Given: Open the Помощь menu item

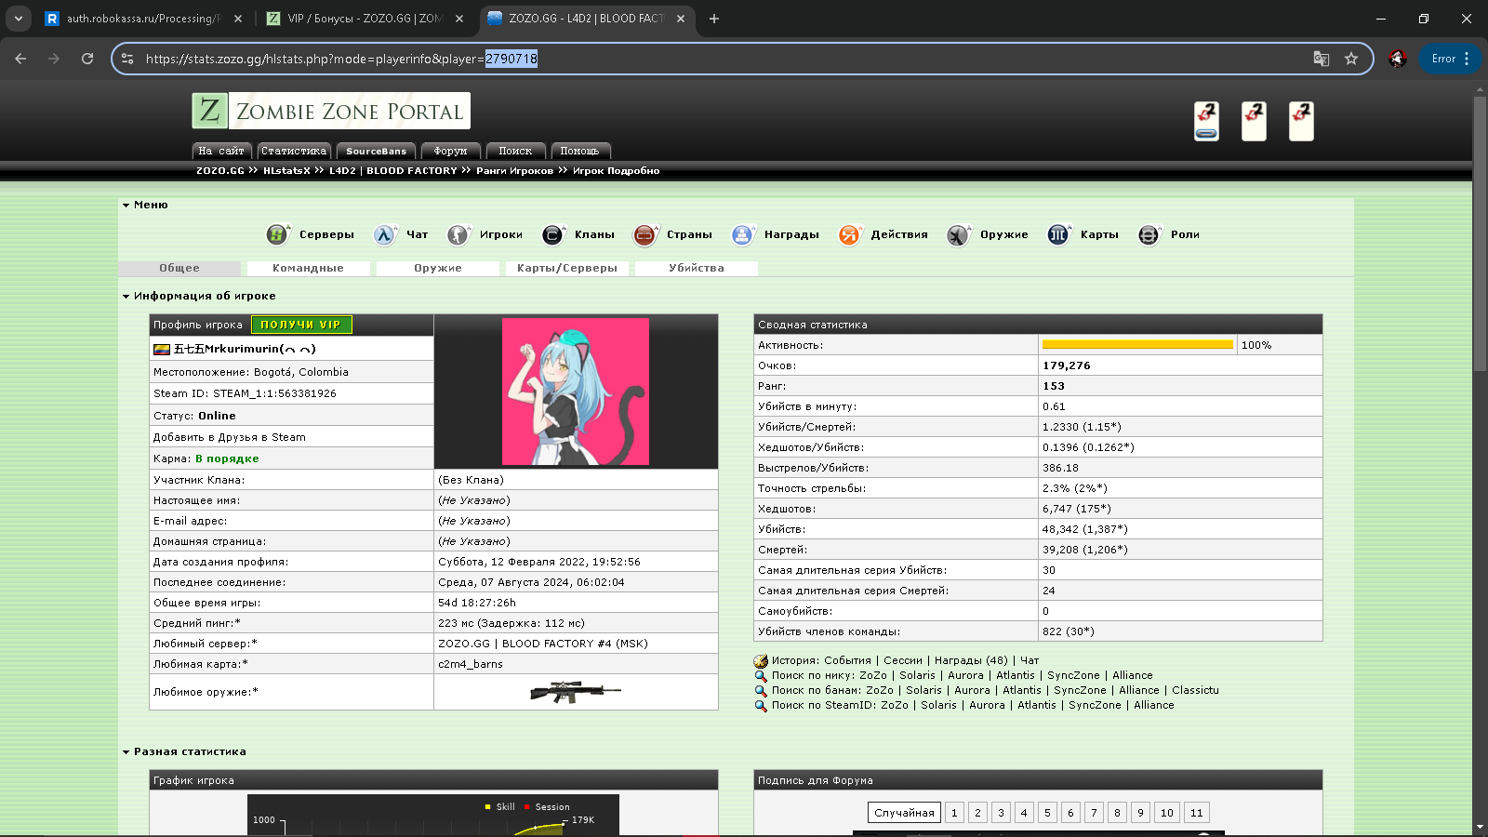Looking at the screenshot, I should [x=580, y=151].
